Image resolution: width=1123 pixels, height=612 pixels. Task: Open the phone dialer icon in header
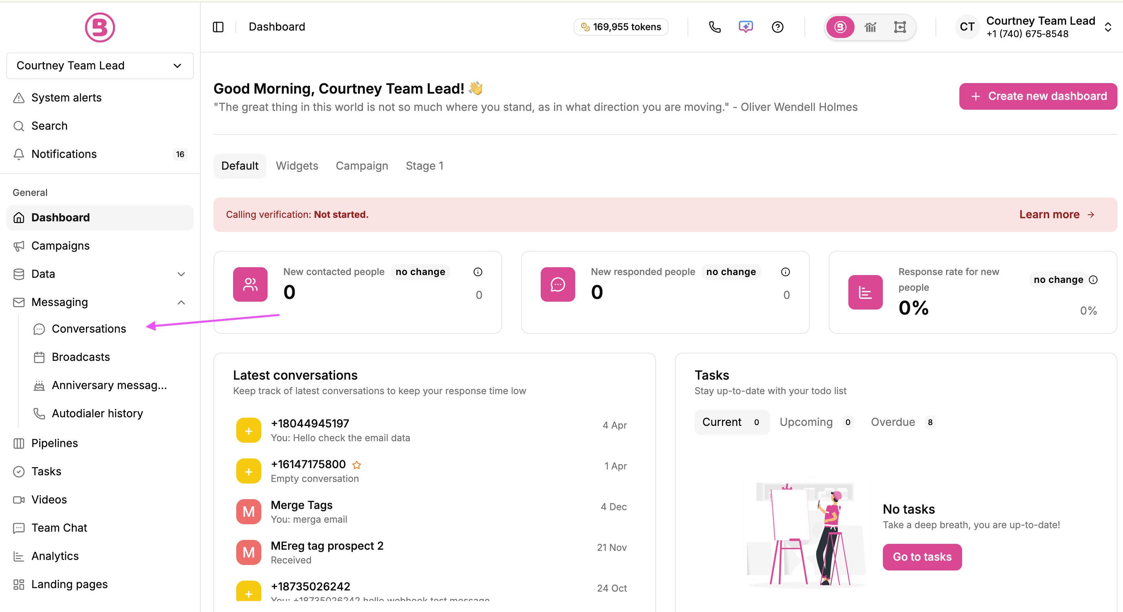tap(715, 27)
